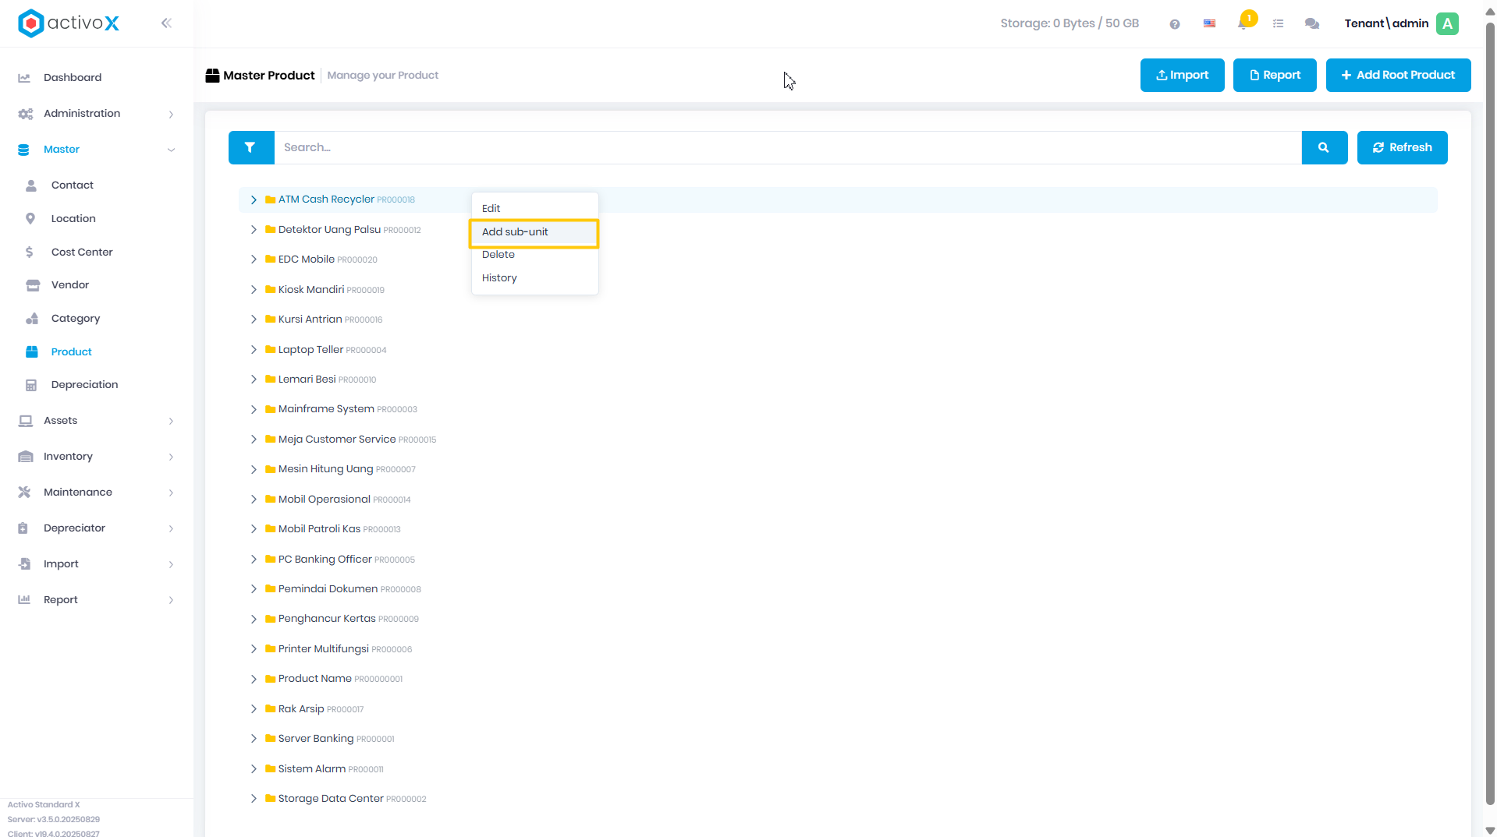
Task: Expand the Mainframe System node
Action: [x=254, y=409]
